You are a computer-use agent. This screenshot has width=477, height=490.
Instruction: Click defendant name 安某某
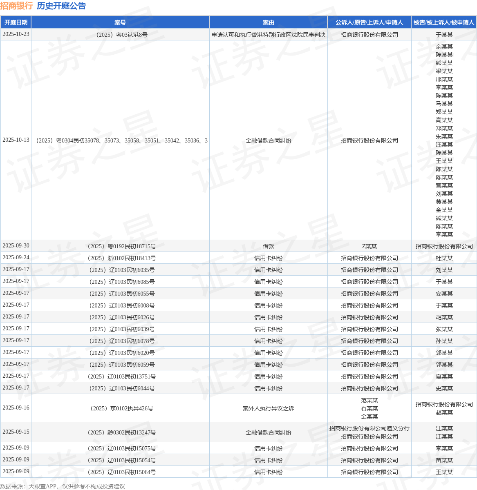(x=444, y=294)
